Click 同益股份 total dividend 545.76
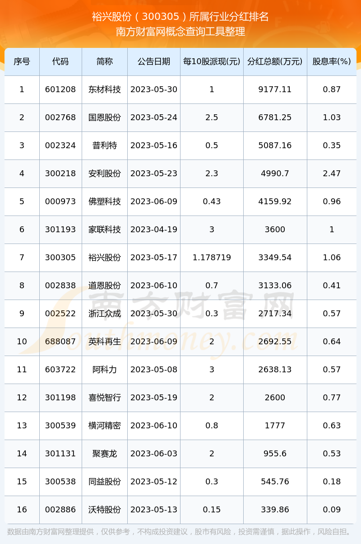Viewport: 361px width, 544px height. pos(275,482)
